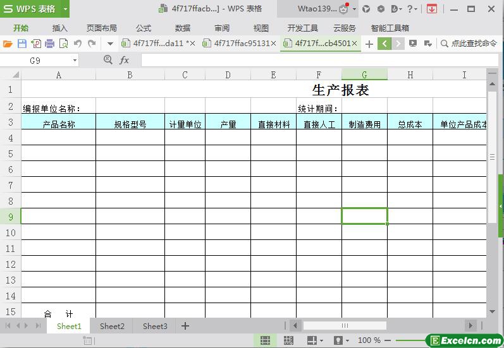The image size is (504, 348).
Task: Open the 智能工具箱 ribbon tab
Action: coord(390,28)
